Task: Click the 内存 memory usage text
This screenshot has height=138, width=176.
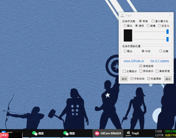Action: tap(170, 135)
